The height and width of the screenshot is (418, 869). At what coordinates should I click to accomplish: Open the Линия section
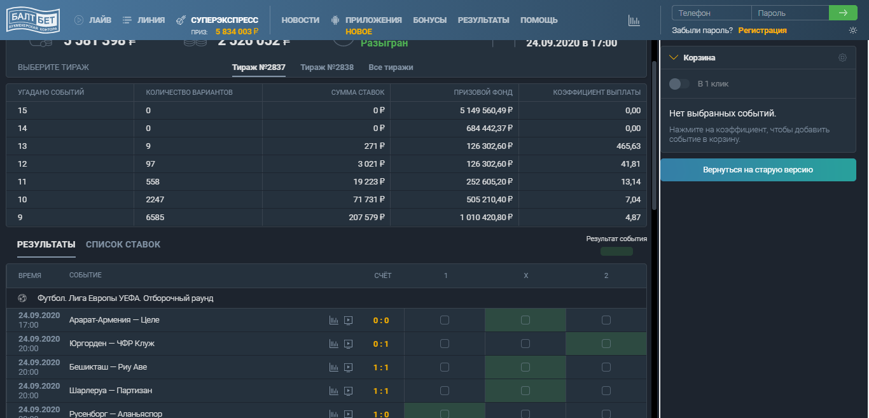coord(144,20)
